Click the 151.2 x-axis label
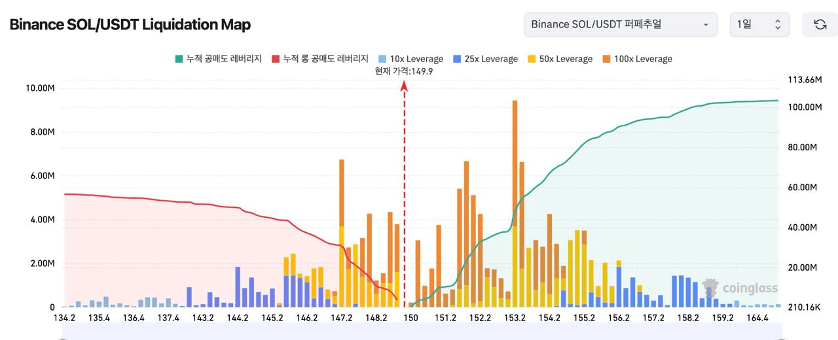 point(445,318)
